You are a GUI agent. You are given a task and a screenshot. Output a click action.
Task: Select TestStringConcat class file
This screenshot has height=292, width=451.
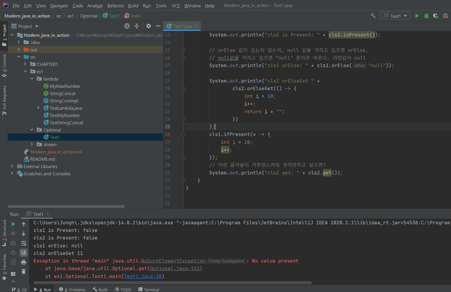coord(66,123)
